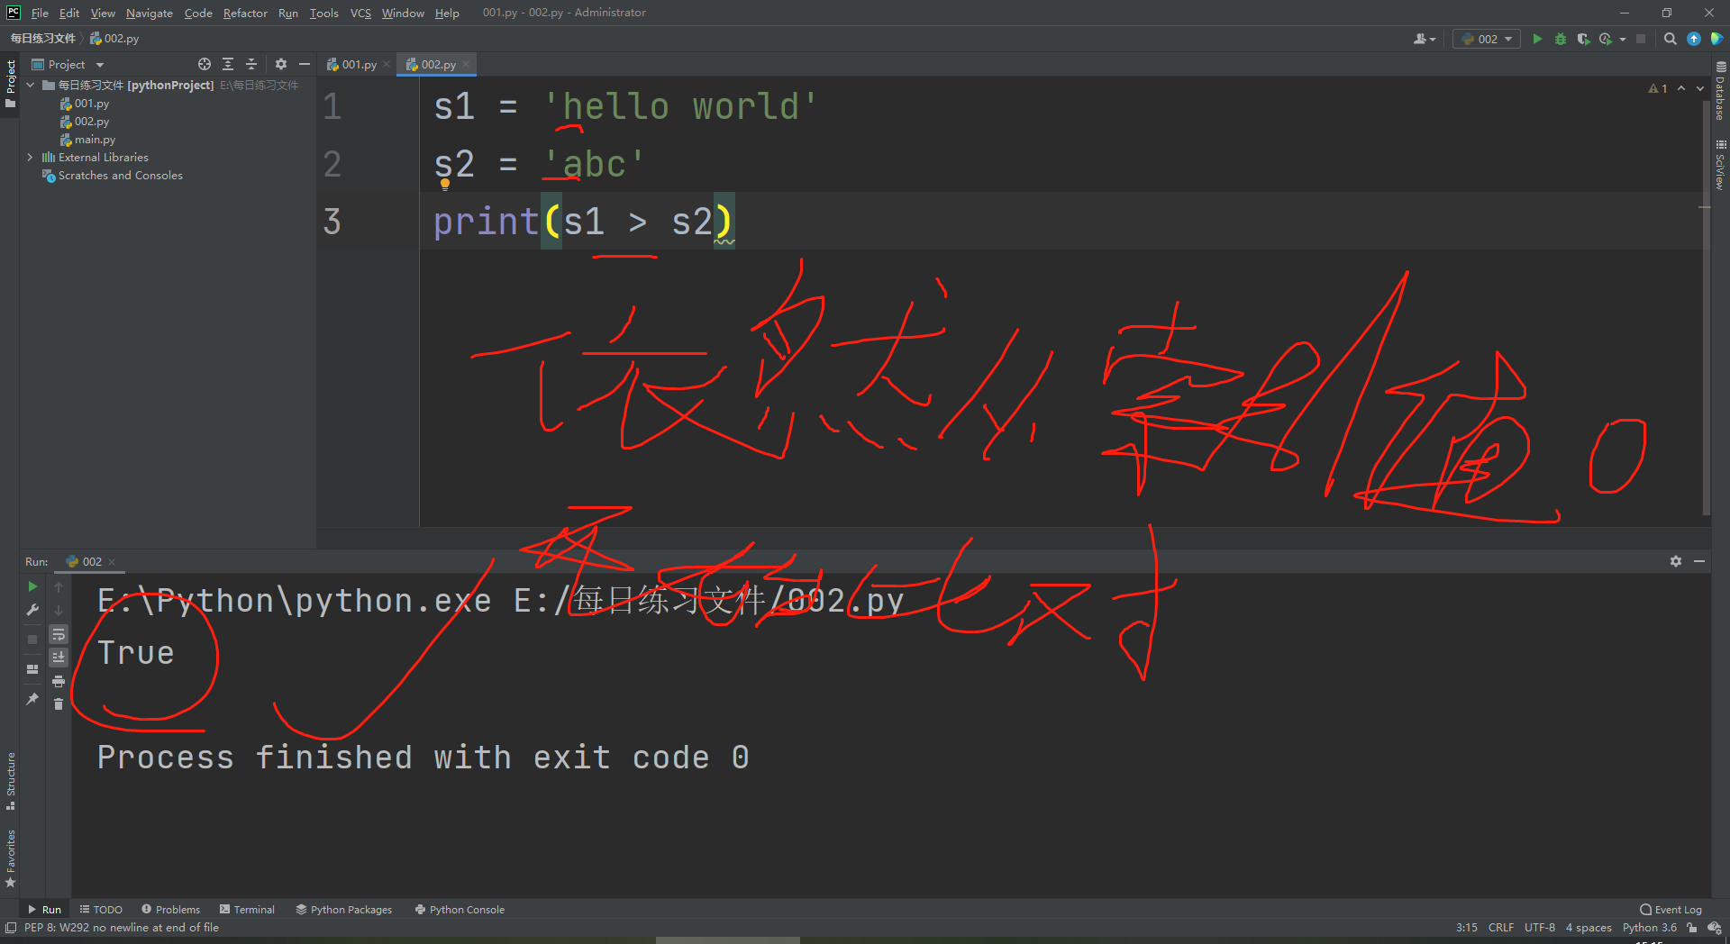Viewport: 1730px width, 944px height.
Task: Open Project panel gear options
Action: (x=281, y=64)
